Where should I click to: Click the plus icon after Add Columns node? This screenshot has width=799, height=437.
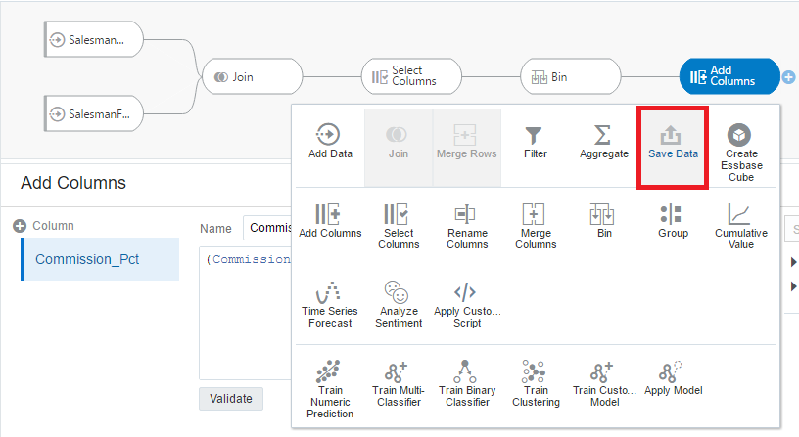pos(789,77)
